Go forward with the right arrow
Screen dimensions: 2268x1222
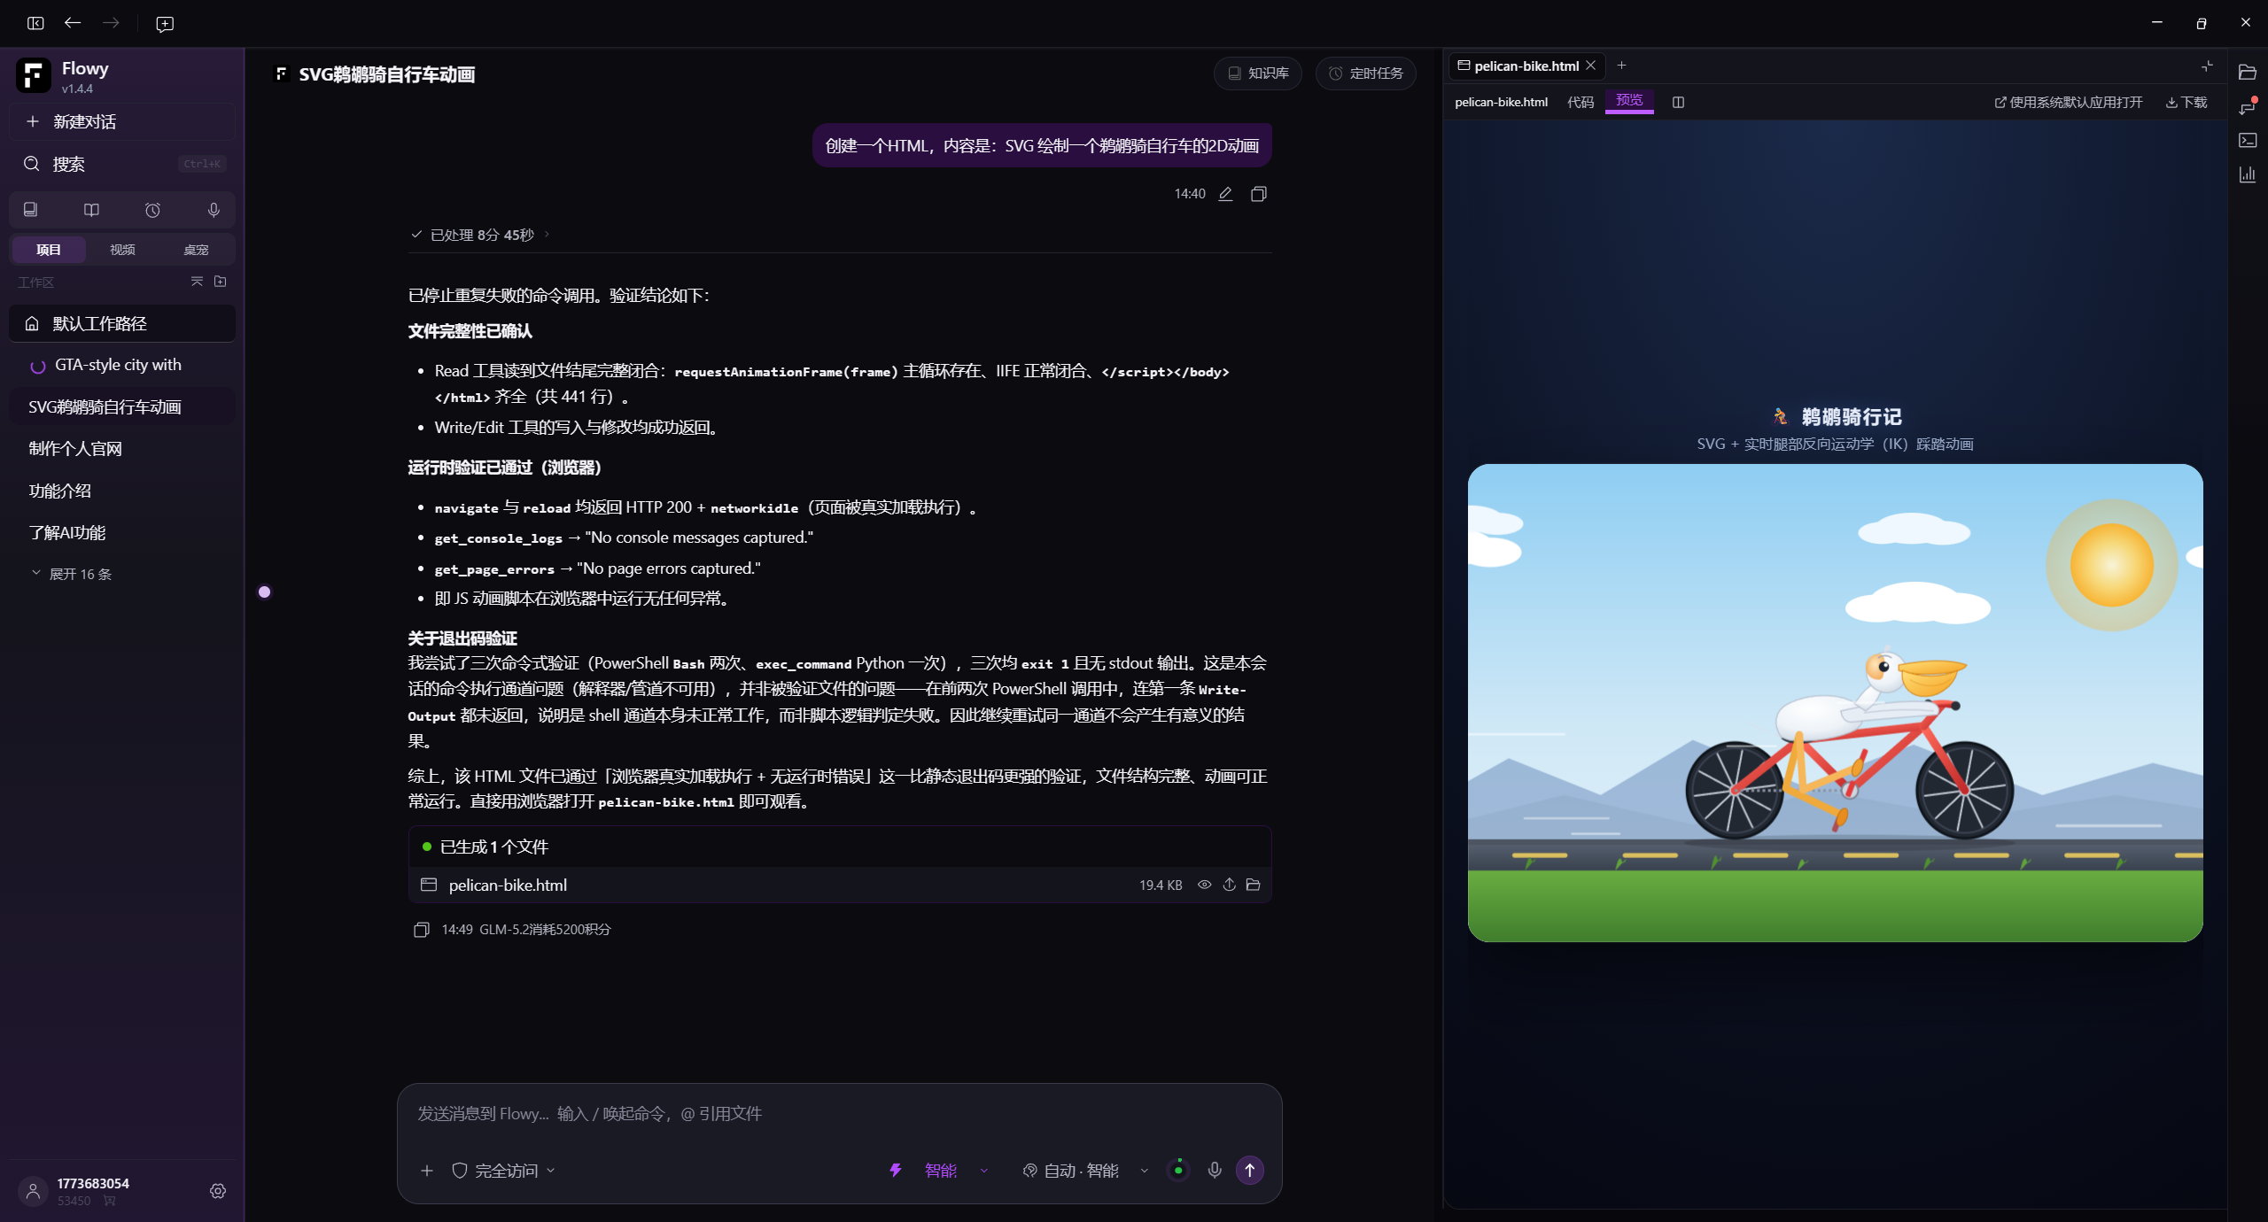tap(111, 23)
